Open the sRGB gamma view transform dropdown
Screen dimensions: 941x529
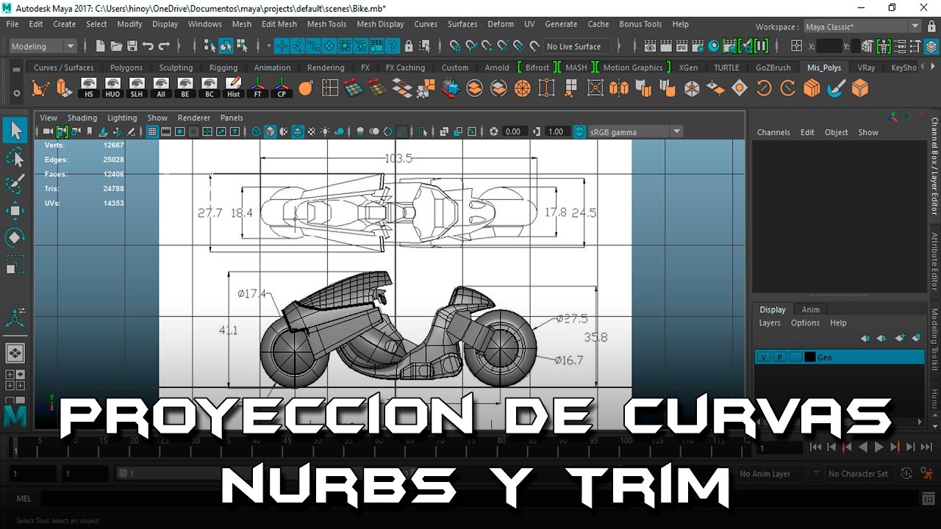pyautogui.click(x=635, y=132)
